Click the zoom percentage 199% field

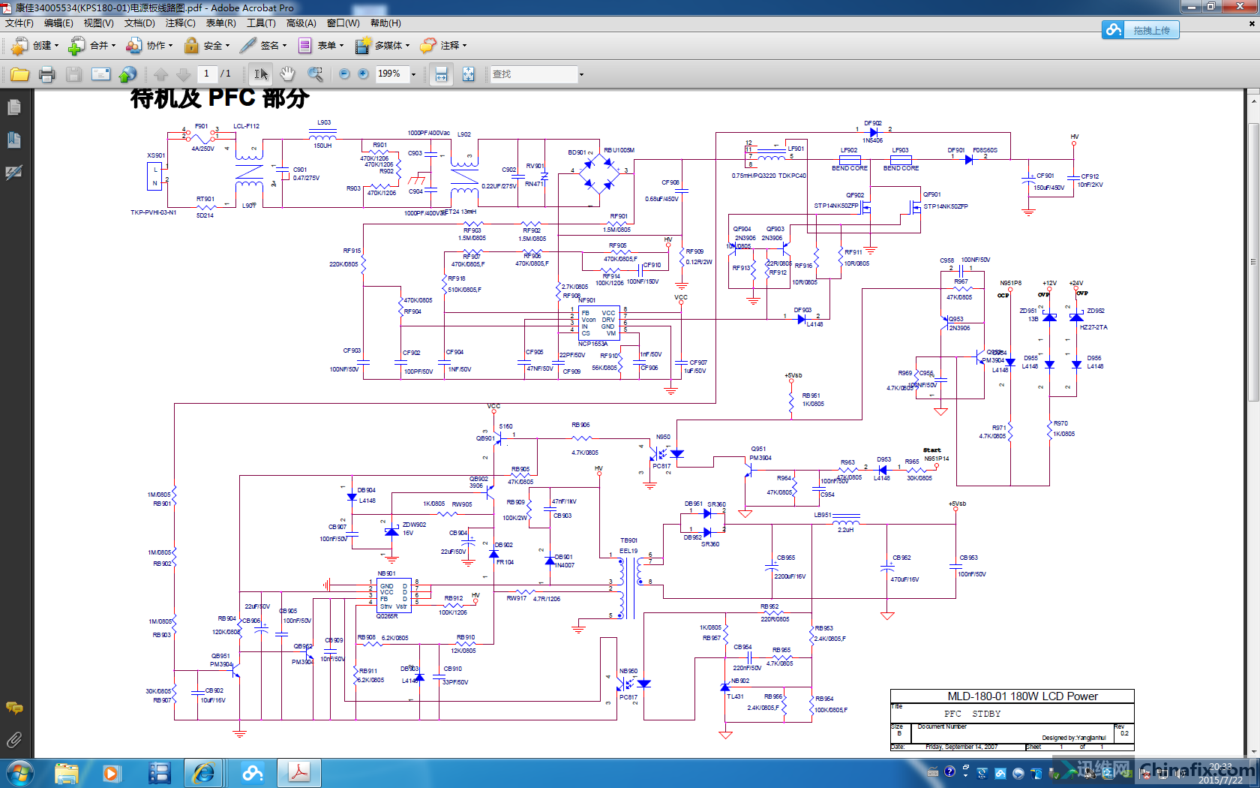(x=391, y=74)
